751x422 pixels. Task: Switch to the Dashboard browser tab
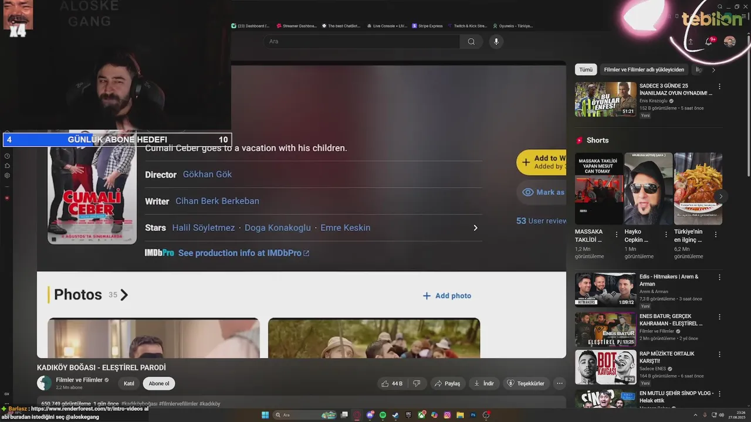pyautogui.click(x=251, y=26)
